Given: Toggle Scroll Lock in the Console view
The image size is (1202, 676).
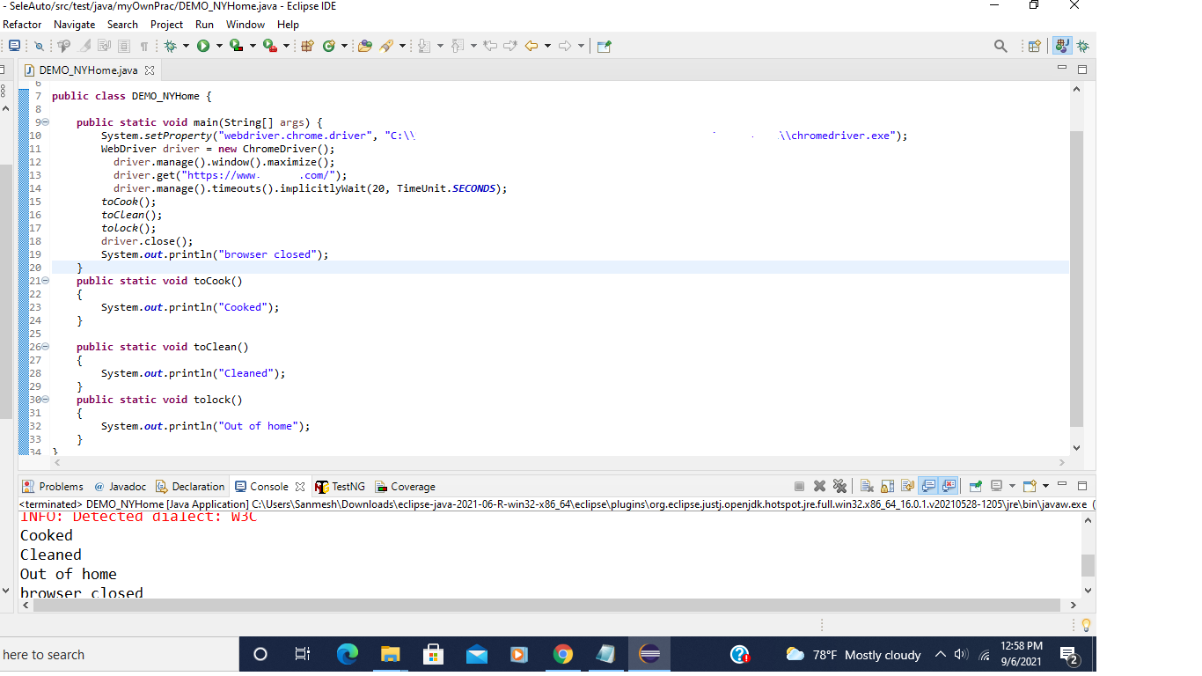Looking at the screenshot, I should pos(887,486).
